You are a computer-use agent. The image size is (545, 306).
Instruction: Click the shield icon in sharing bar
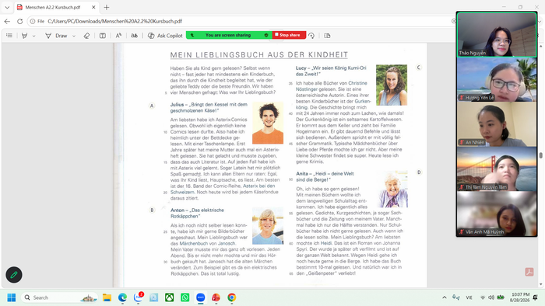point(266,35)
